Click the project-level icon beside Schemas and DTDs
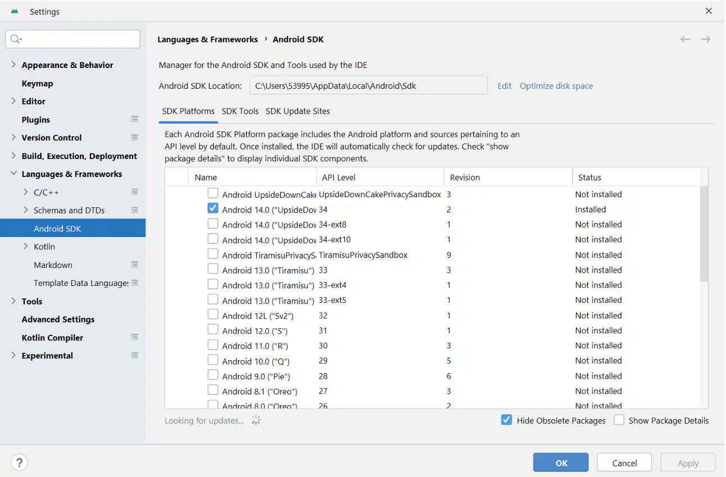726x477 pixels. coord(135,210)
